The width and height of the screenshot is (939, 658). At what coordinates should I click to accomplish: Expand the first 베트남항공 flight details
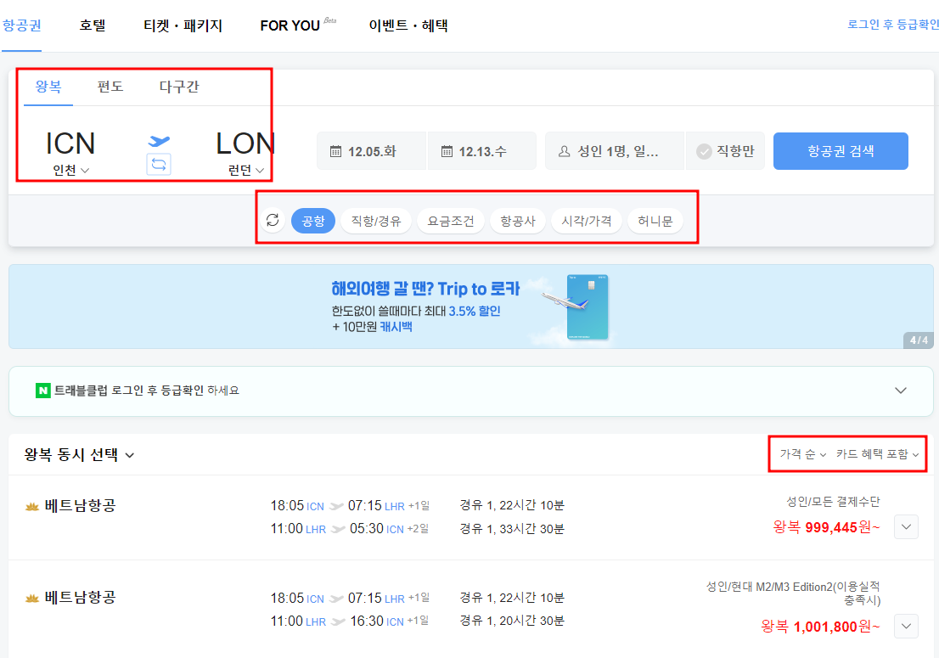pyautogui.click(x=906, y=526)
